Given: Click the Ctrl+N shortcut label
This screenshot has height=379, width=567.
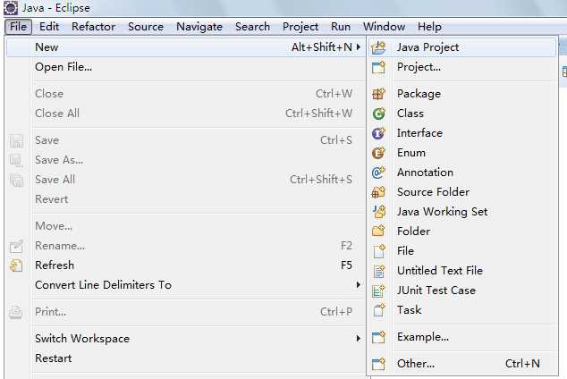Looking at the screenshot, I should pos(522,364).
